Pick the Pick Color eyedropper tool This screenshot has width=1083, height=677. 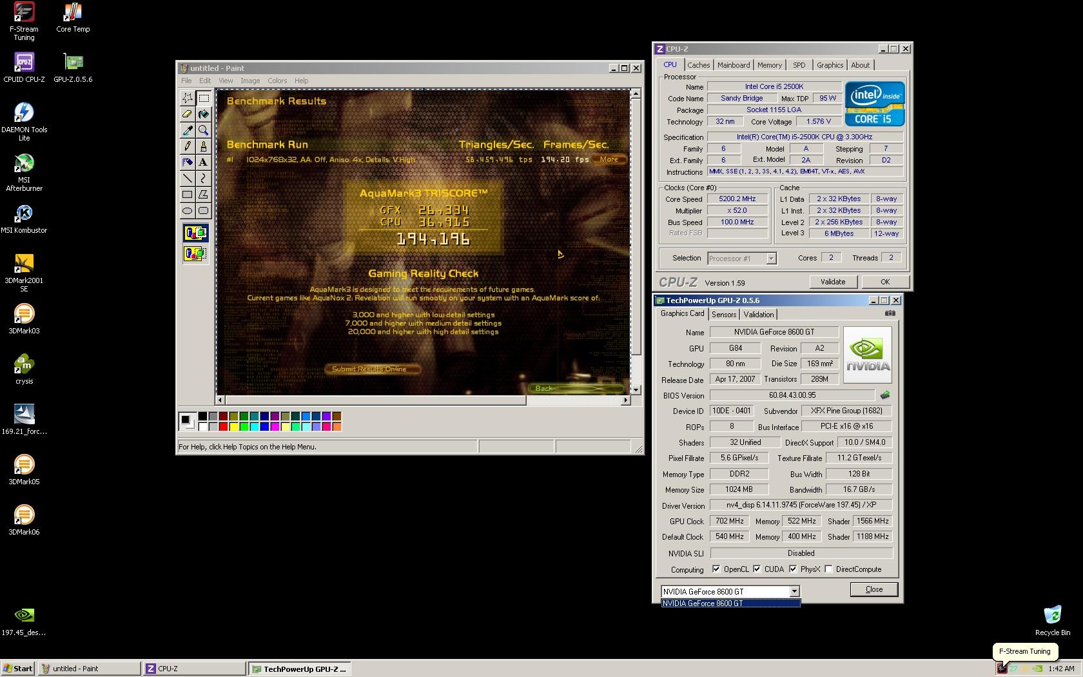187,130
